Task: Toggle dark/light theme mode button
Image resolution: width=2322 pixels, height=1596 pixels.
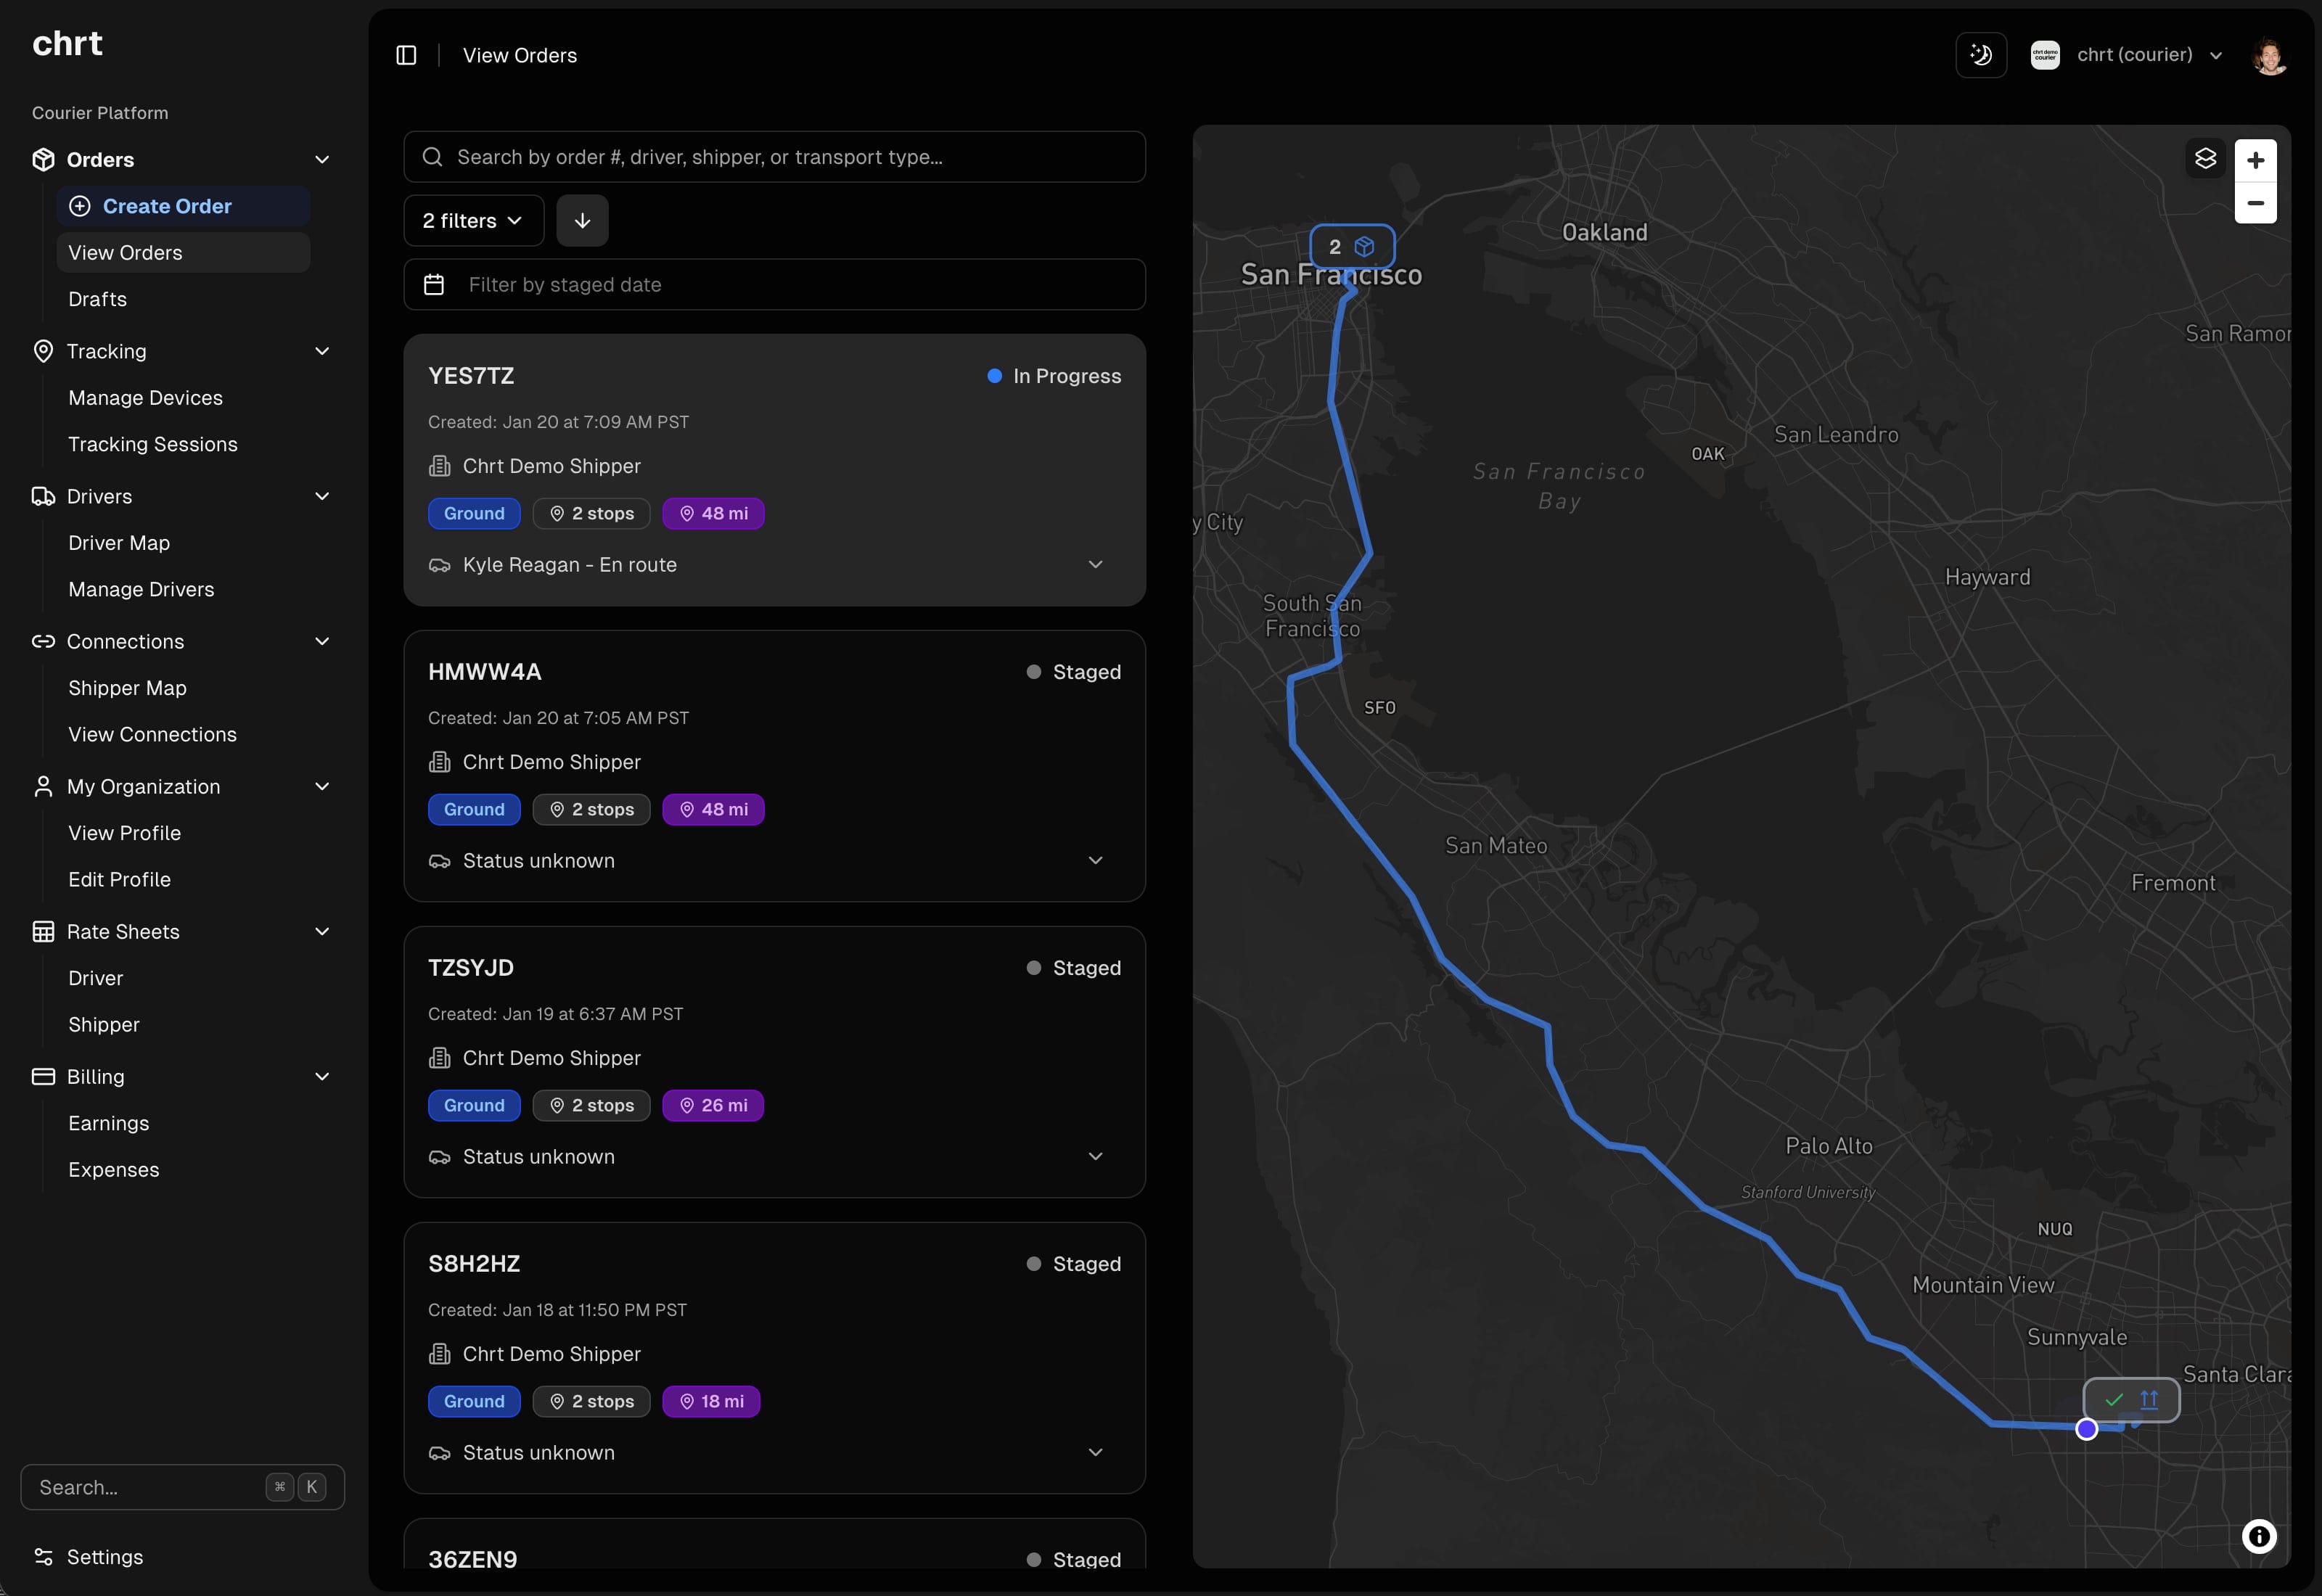Action: (1980, 55)
